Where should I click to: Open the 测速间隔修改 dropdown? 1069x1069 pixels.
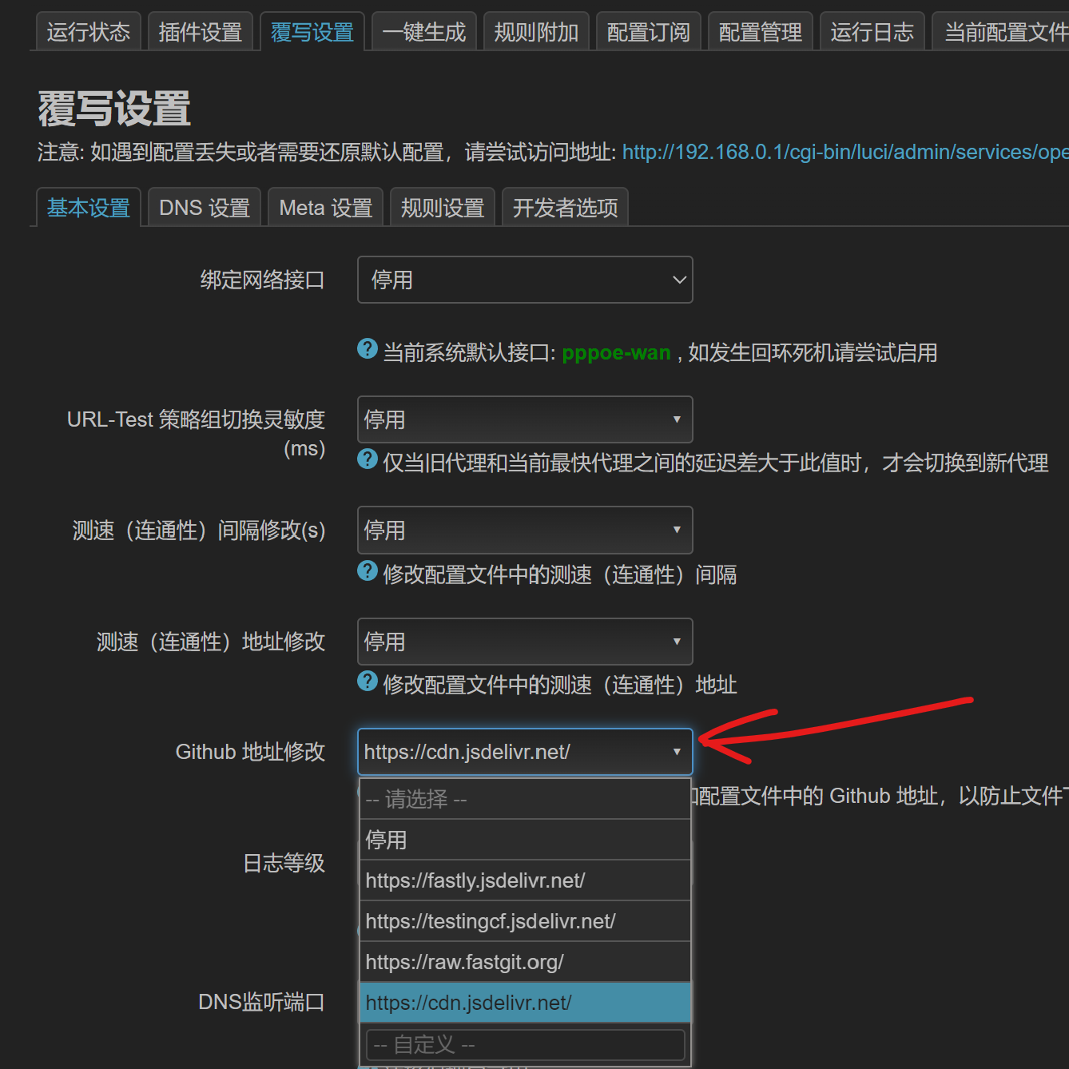(524, 530)
